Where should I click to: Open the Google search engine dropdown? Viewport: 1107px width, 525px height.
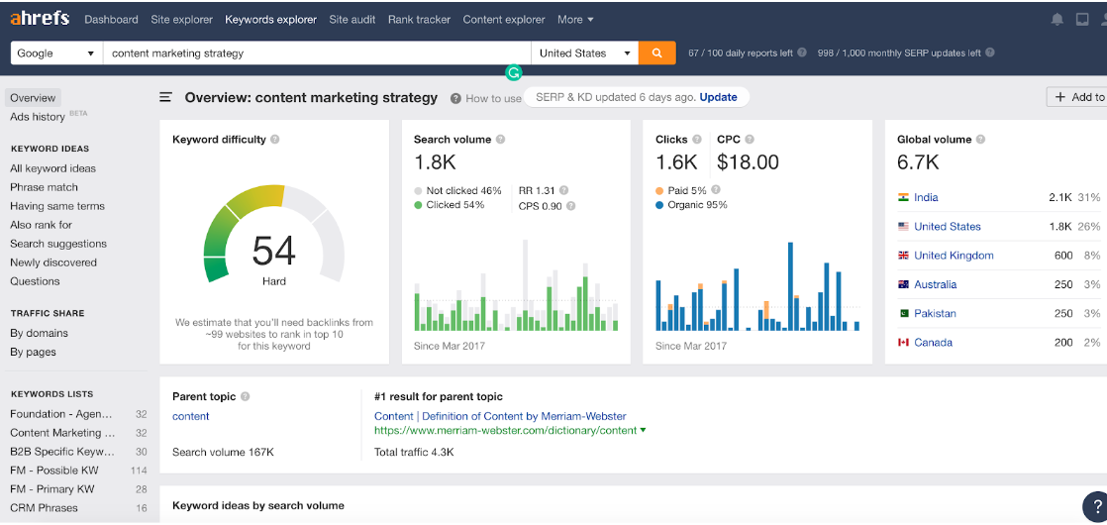(x=56, y=53)
